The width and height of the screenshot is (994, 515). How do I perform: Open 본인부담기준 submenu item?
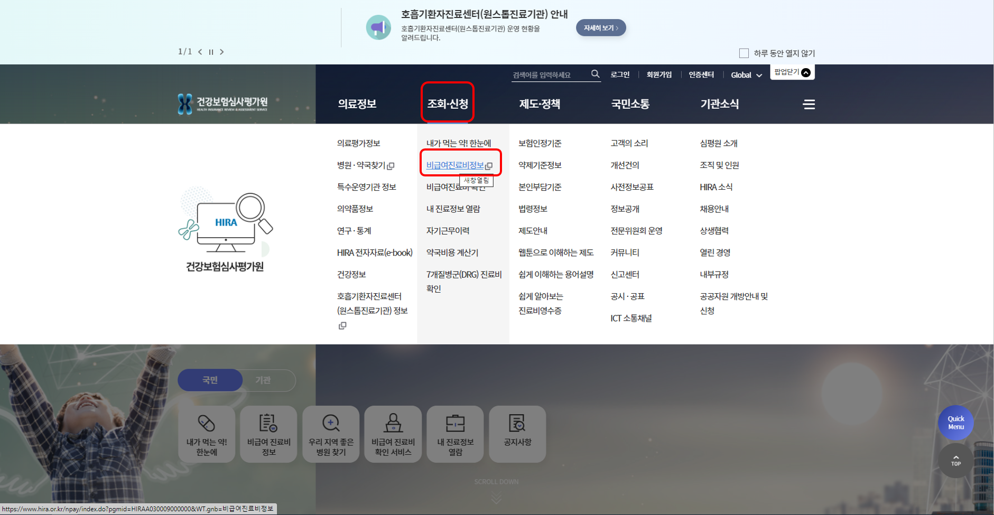pos(540,187)
